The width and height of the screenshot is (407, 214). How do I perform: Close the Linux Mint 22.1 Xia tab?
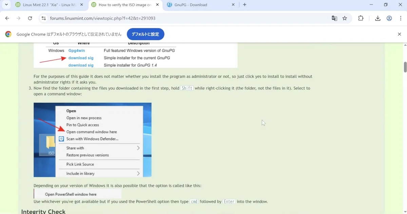click(x=81, y=5)
